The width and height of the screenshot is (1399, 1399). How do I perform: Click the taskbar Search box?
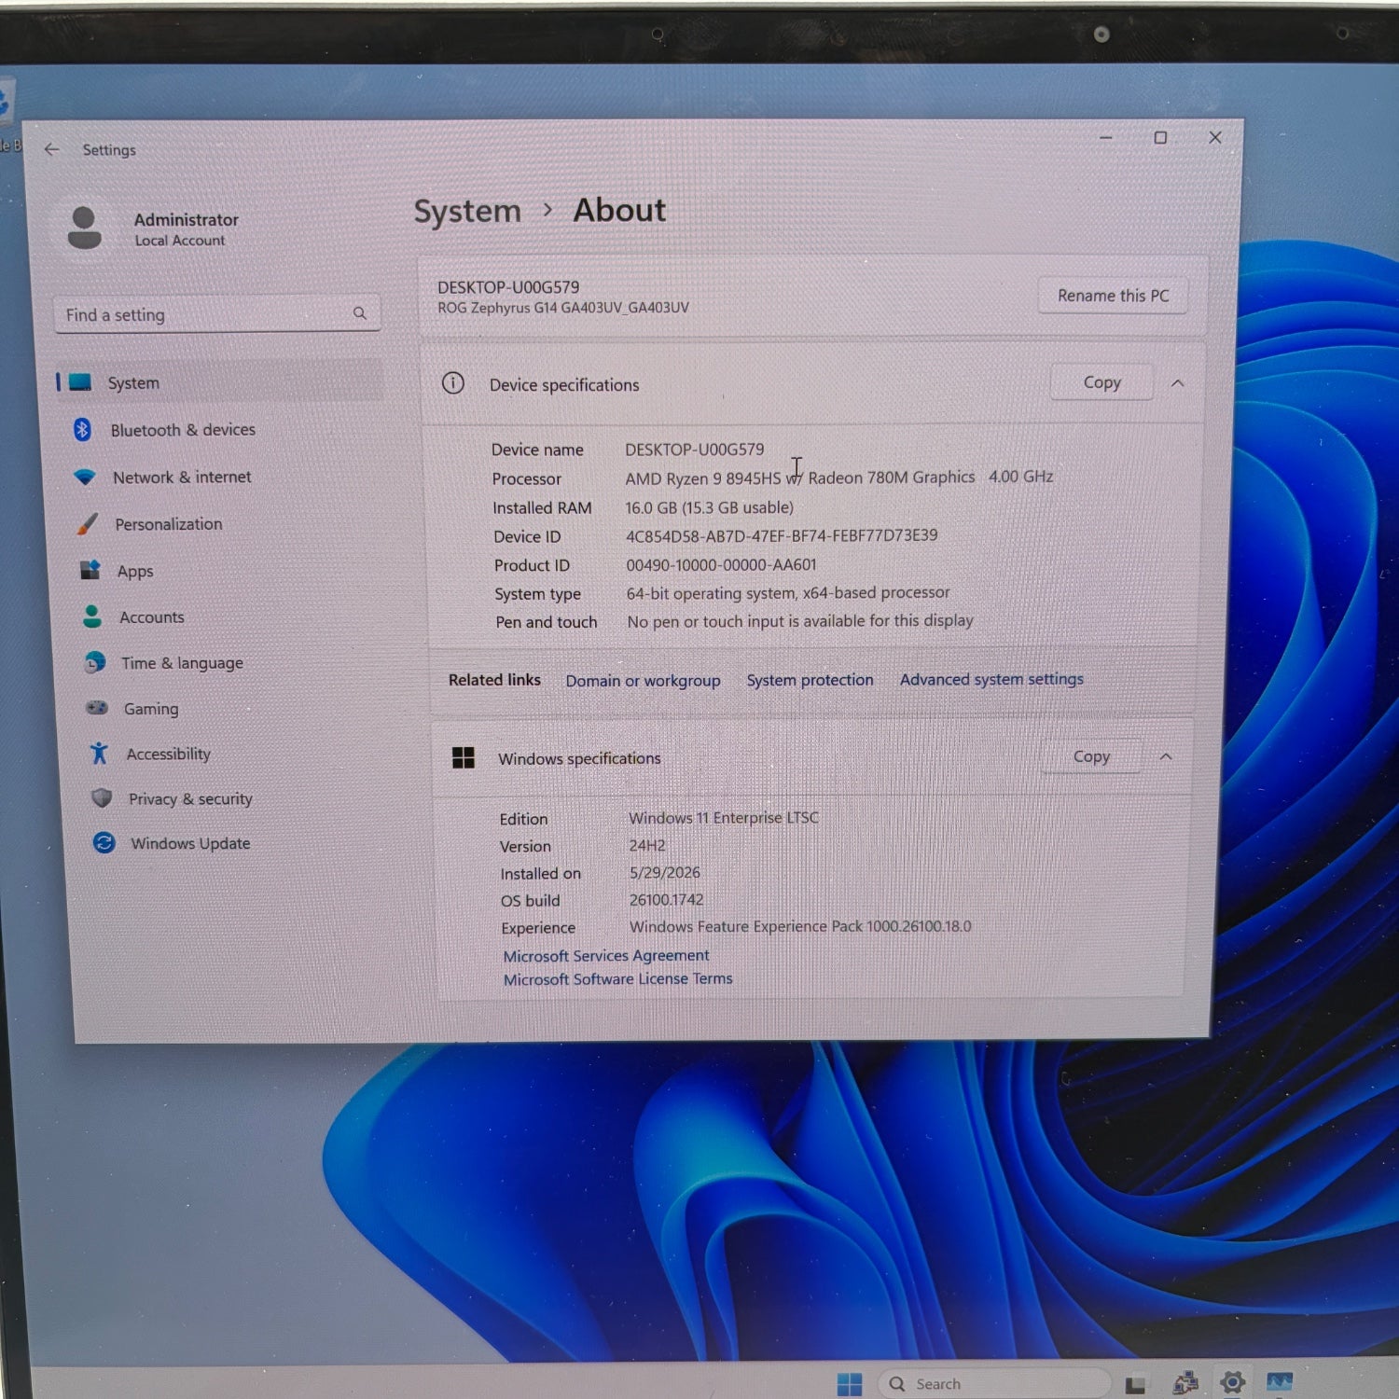pyautogui.click(x=994, y=1383)
